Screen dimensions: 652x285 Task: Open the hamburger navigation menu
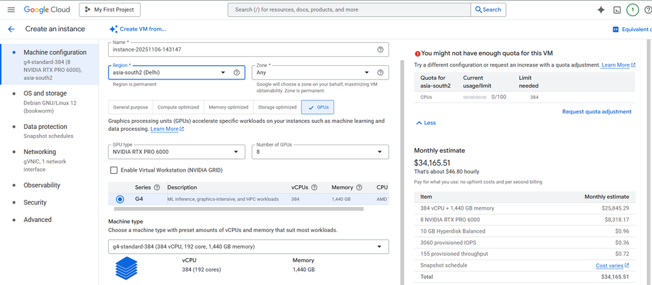point(10,9)
